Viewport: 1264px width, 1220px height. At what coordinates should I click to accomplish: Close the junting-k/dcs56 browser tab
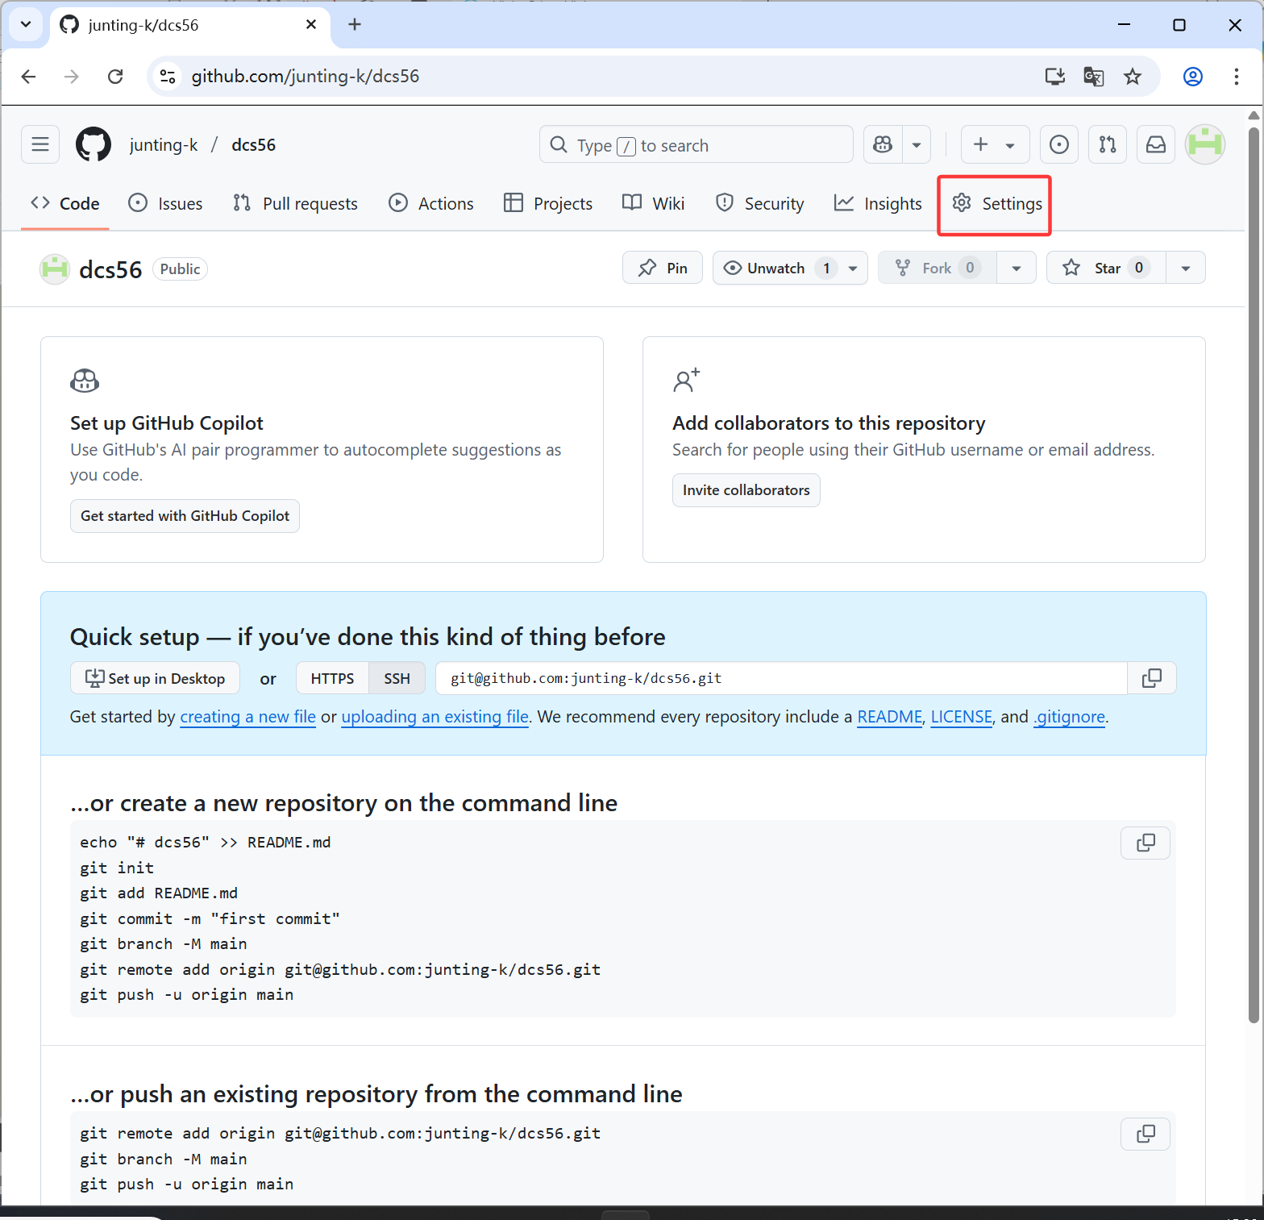tap(311, 25)
